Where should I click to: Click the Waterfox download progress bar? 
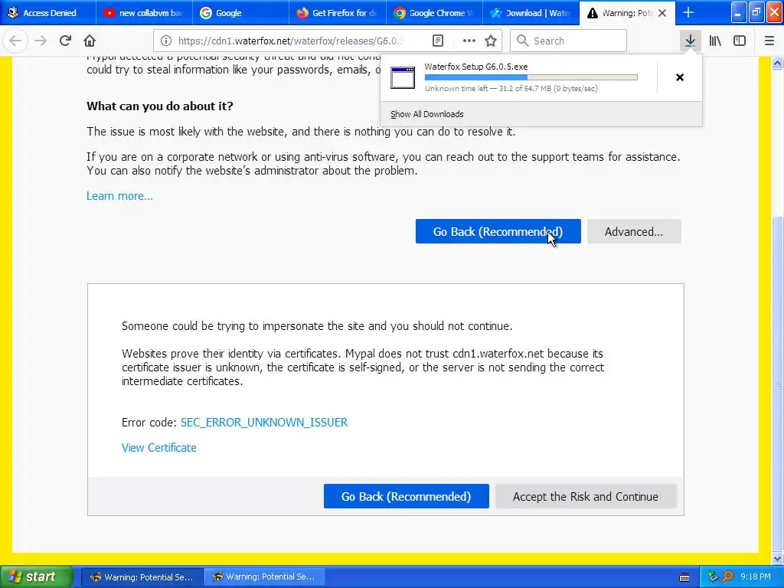(x=531, y=77)
